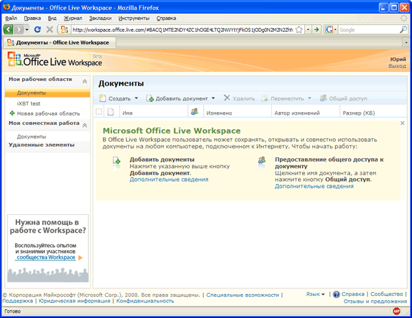Click the Удалить X icon
This screenshot has height=318, width=412.
point(227,98)
